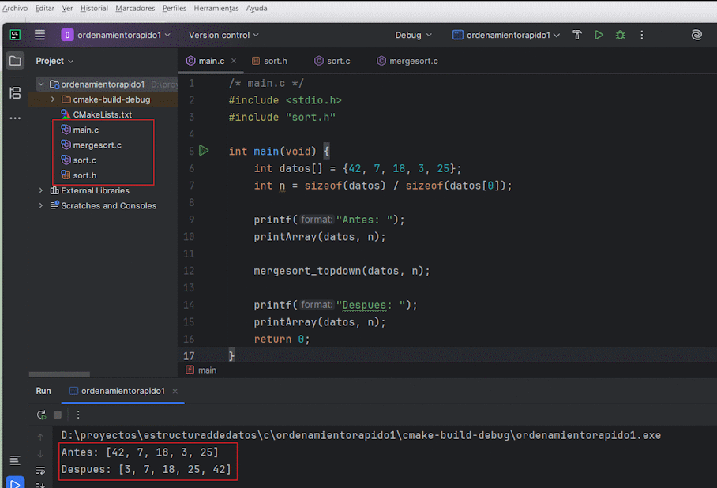Open the Project tool window icon
This screenshot has width=717, height=488.
pos(14,61)
